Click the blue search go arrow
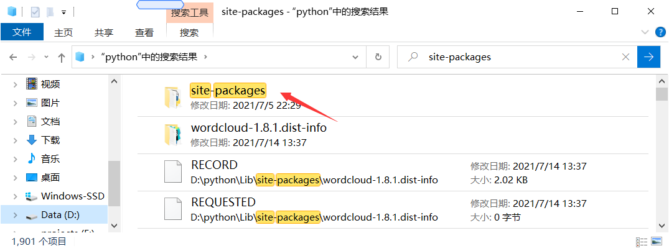The width and height of the screenshot is (669, 251). (x=648, y=57)
